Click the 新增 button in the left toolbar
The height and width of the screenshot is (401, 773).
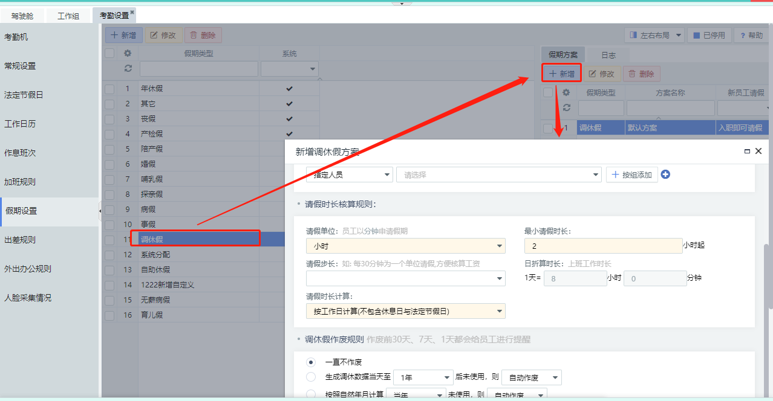tap(124, 35)
